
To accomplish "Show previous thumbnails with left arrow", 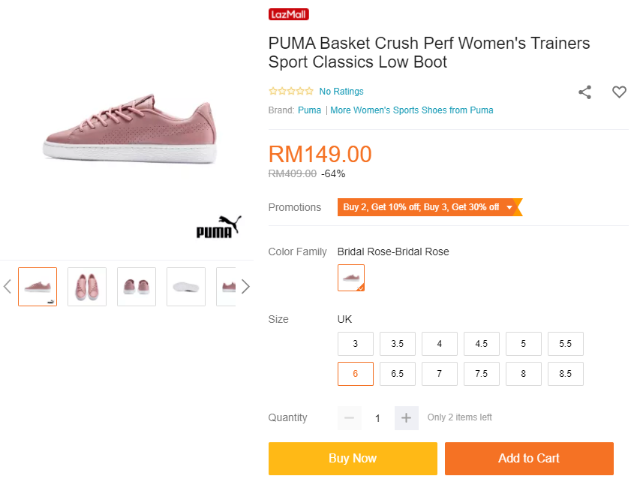I will click(8, 287).
